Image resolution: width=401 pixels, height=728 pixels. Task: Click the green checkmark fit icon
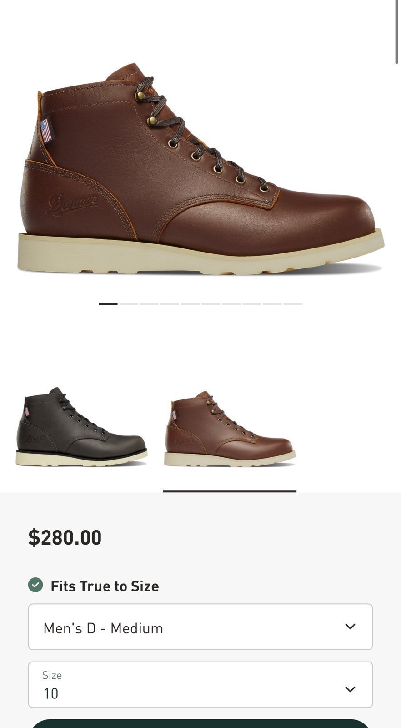pyautogui.click(x=35, y=585)
